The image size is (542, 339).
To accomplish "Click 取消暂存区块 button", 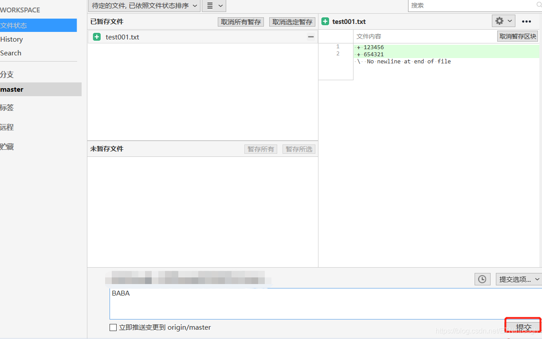I will coord(518,36).
